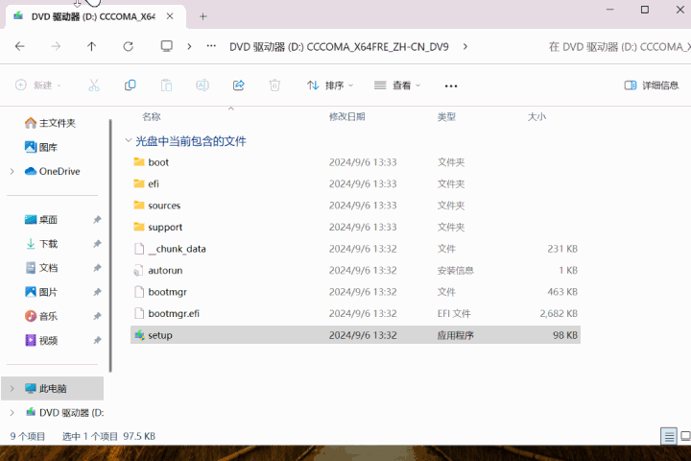This screenshot has height=461, width=691.
Task: Navigate back with the back arrow
Action: coord(20,46)
